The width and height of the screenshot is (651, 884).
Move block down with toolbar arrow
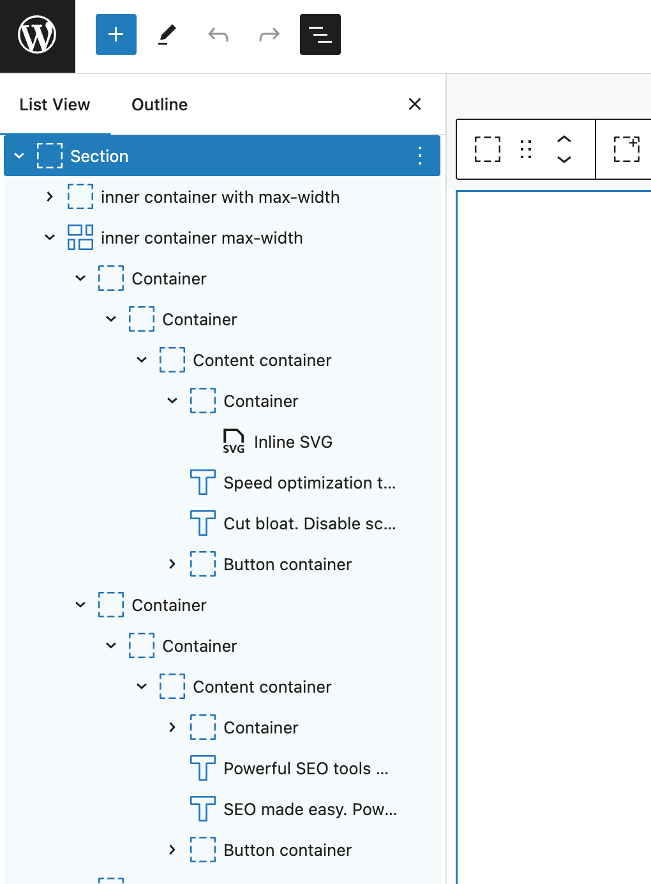564,159
